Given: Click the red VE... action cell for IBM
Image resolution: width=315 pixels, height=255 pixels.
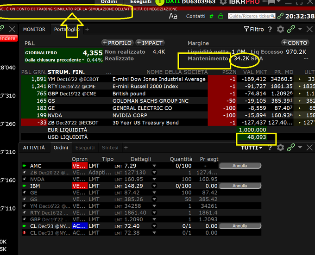Looking at the screenshot, I should [x=80, y=186].
